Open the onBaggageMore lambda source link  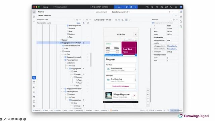coord(173,46)
